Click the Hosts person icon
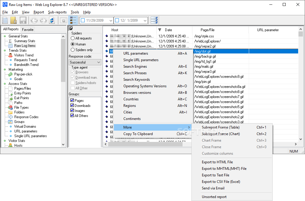 click(10, 145)
